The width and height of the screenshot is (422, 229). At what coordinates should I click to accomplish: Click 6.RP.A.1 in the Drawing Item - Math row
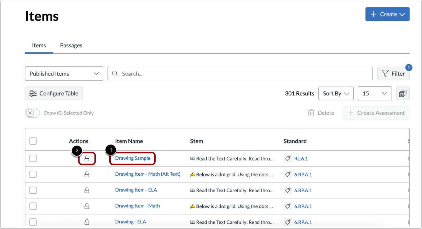point(303,206)
